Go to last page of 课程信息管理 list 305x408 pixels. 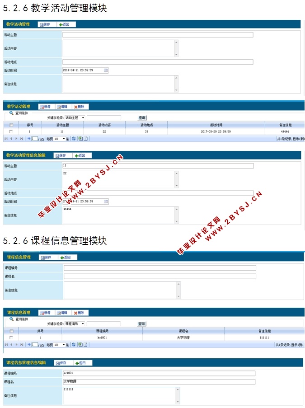click(22, 344)
